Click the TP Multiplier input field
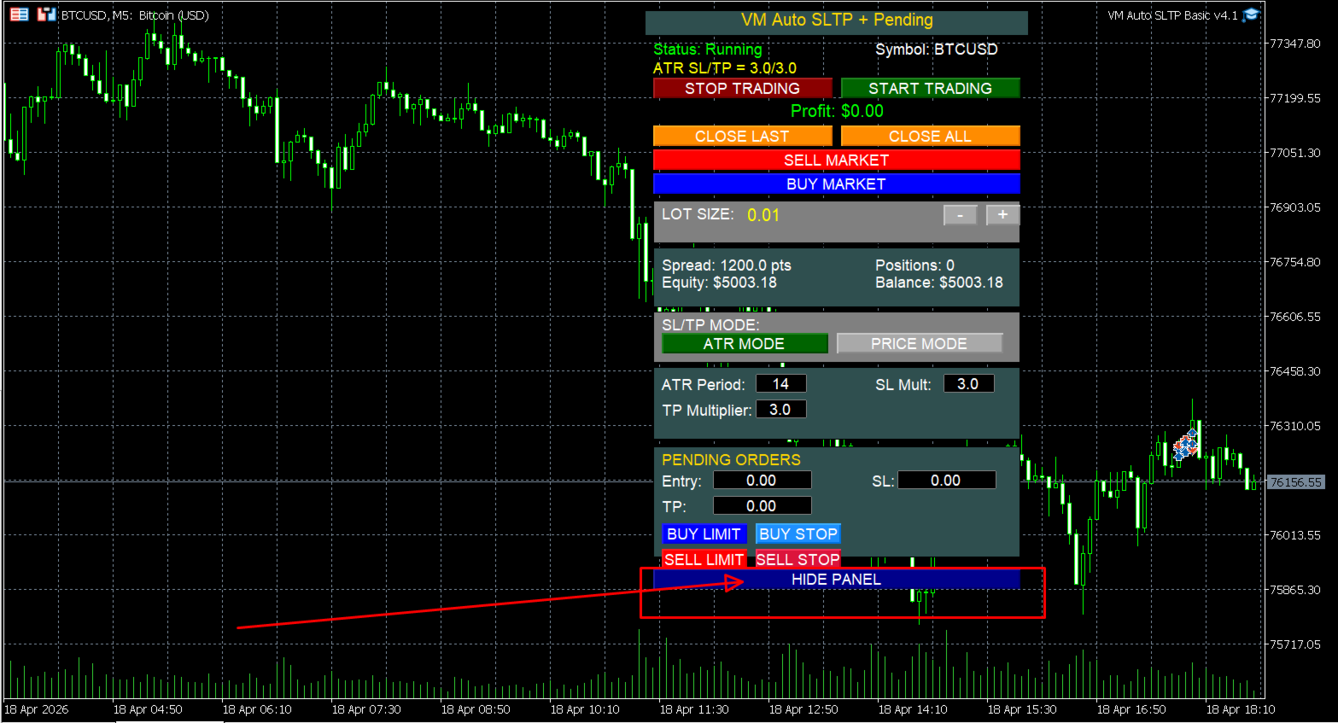 point(781,410)
